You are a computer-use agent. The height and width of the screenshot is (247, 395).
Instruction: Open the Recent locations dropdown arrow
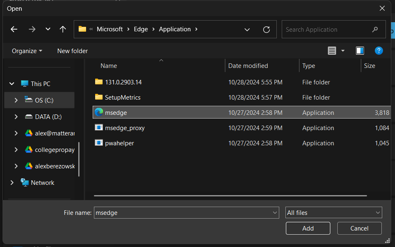pyautogui.click(x=48, y=29)
